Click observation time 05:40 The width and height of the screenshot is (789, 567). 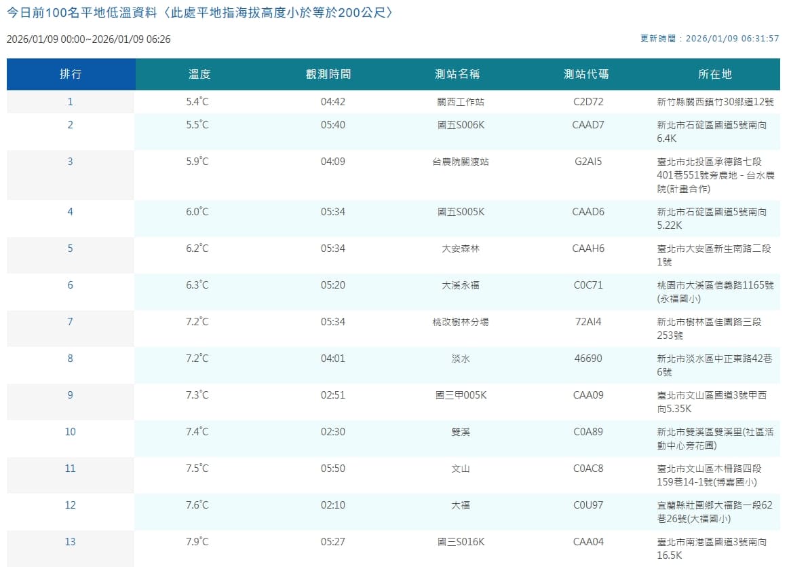[333, 125]
